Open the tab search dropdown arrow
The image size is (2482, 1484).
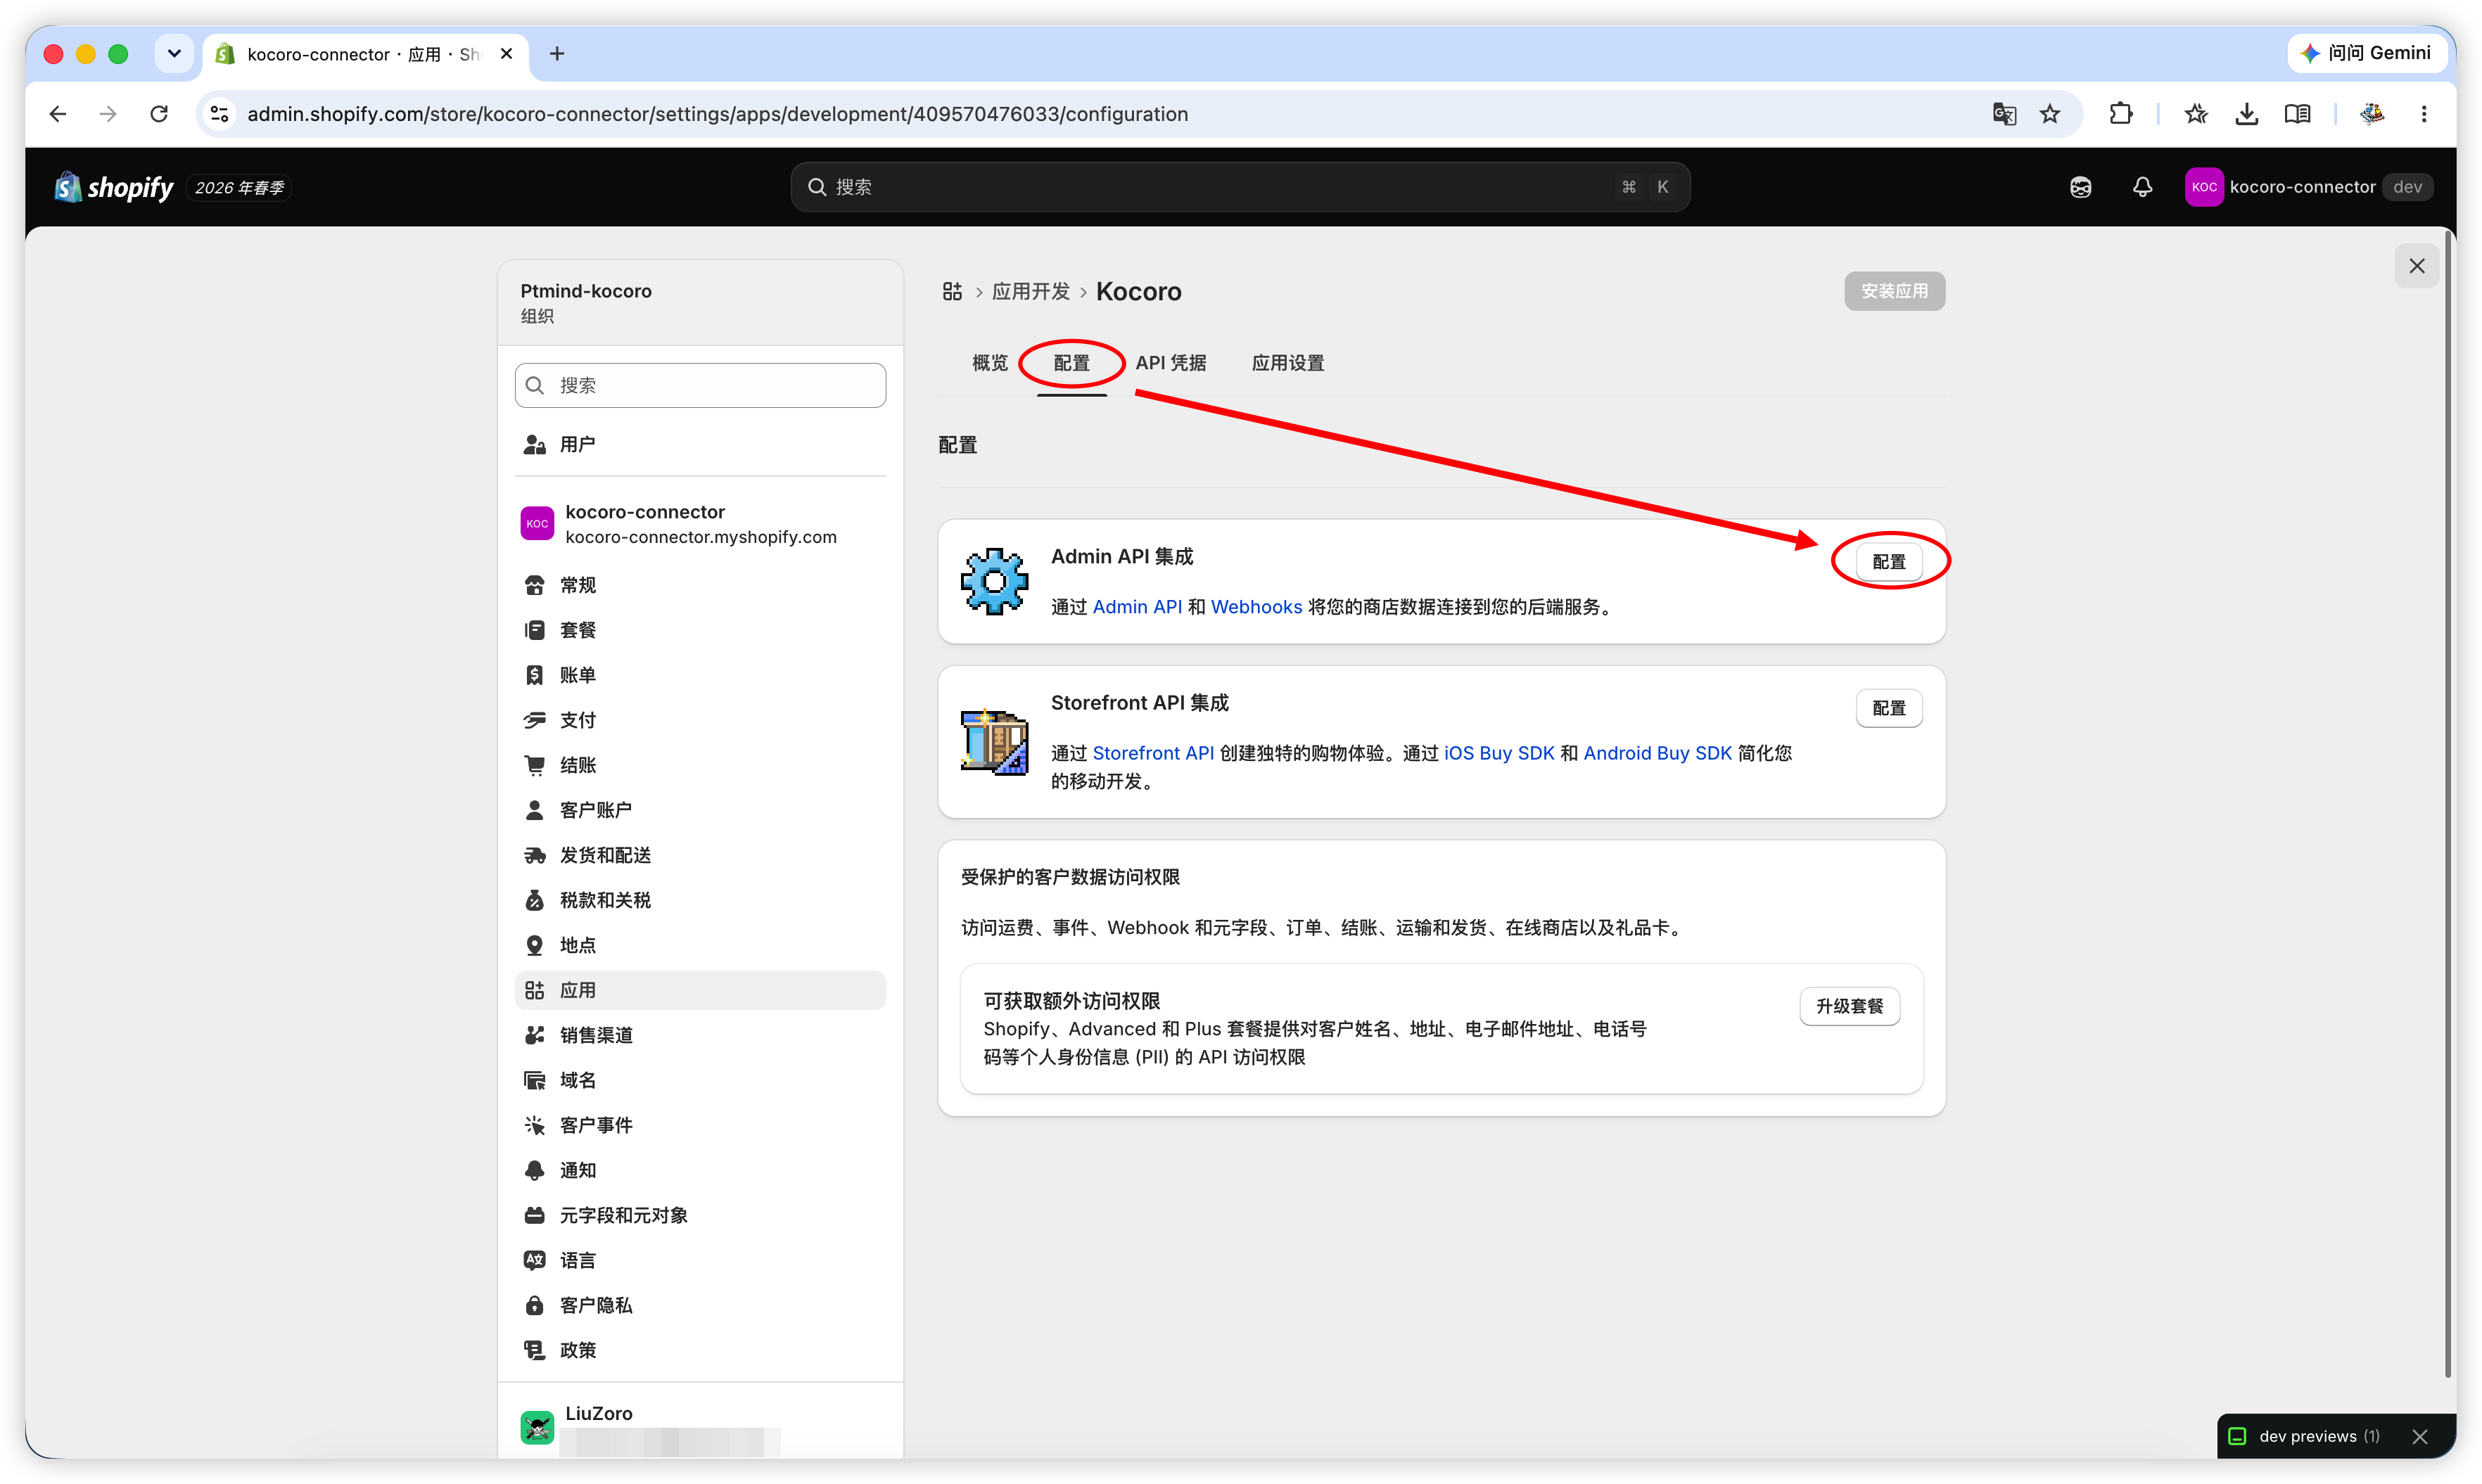[x=174, y=54]
